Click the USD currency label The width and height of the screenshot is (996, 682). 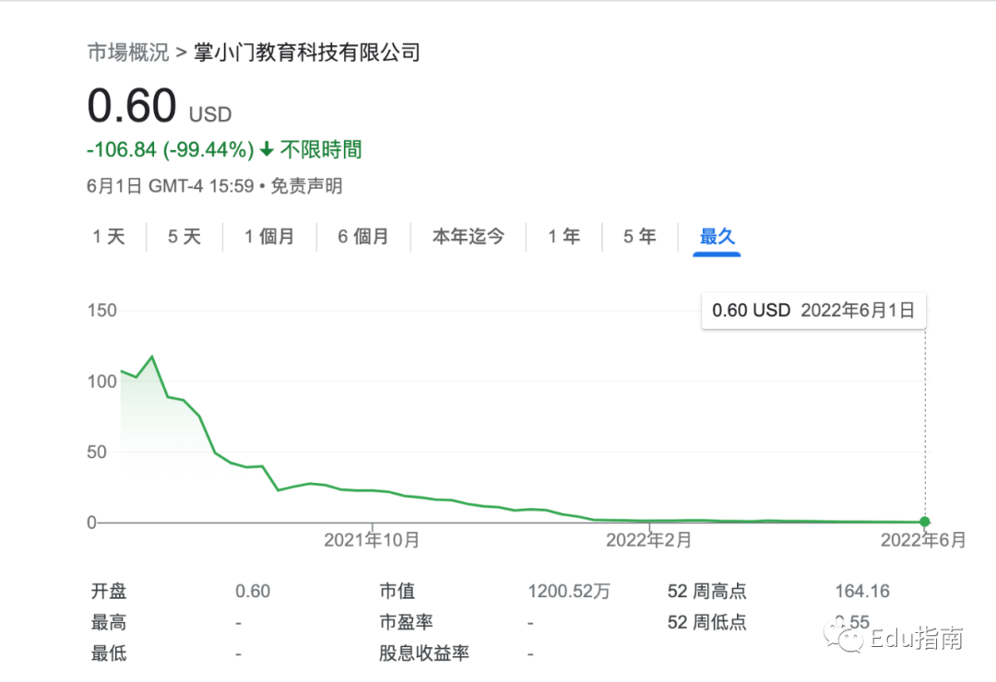210,114
